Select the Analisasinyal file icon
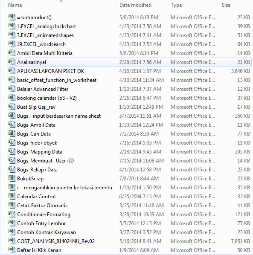The height and width of the screenshot is (255, 253). 12,62
